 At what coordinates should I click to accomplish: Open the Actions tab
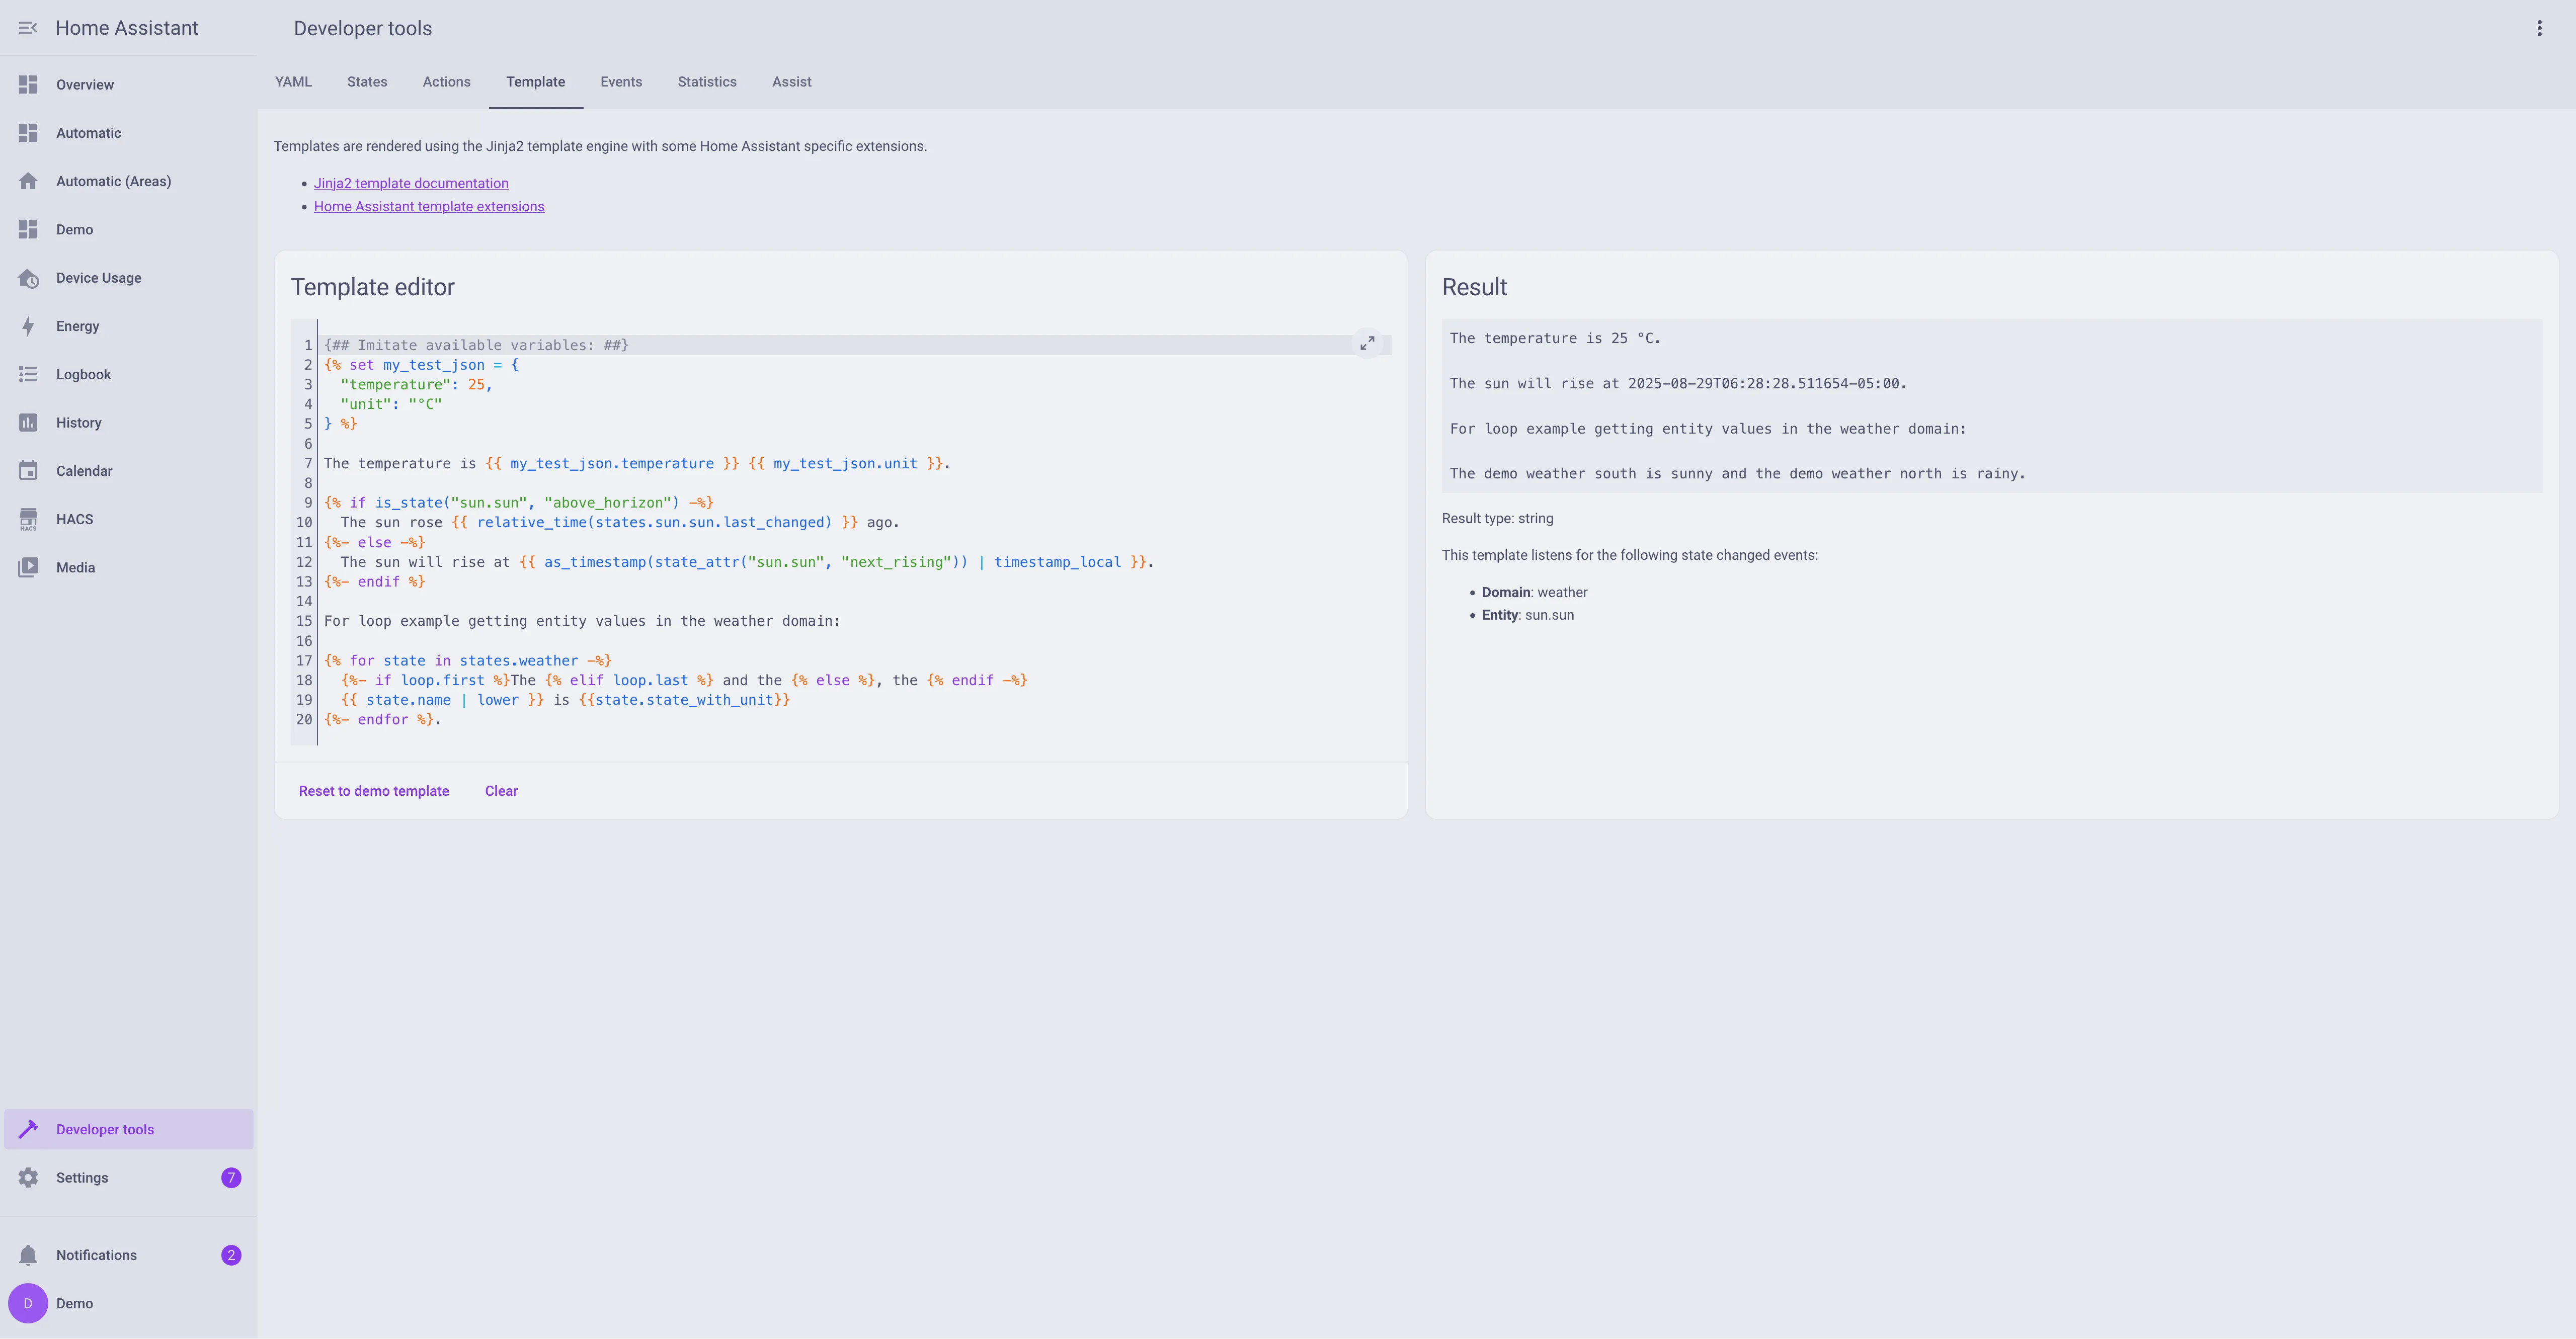pos(446,82)
